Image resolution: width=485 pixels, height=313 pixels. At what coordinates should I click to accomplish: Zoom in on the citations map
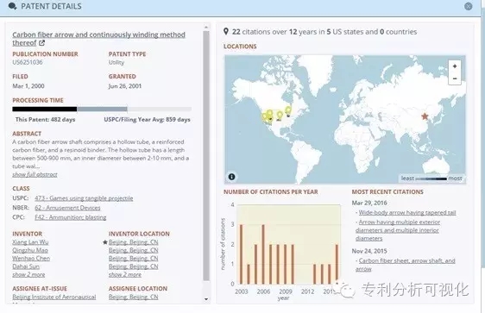click(x=455, y=66)
